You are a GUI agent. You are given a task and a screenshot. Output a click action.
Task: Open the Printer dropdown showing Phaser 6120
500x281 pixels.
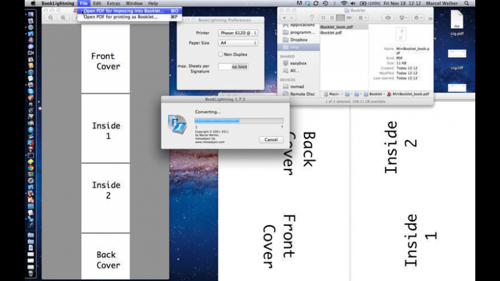(x=238, y=33)
